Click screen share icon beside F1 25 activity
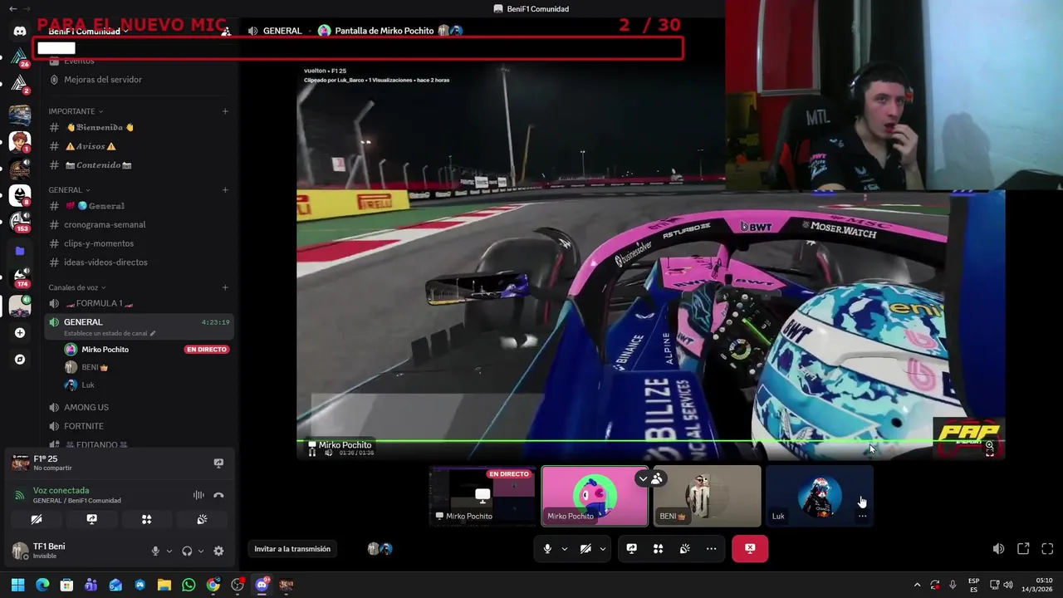The height and width of the screenshot is (598, 1063). pyautogui.click(x=218, y=463)
